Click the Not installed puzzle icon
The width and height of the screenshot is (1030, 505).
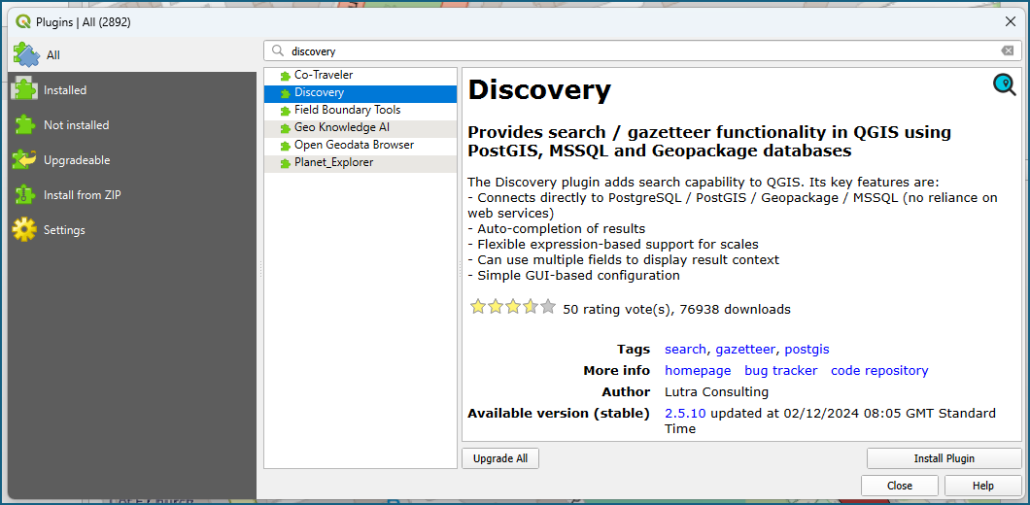tap(24, 124)
